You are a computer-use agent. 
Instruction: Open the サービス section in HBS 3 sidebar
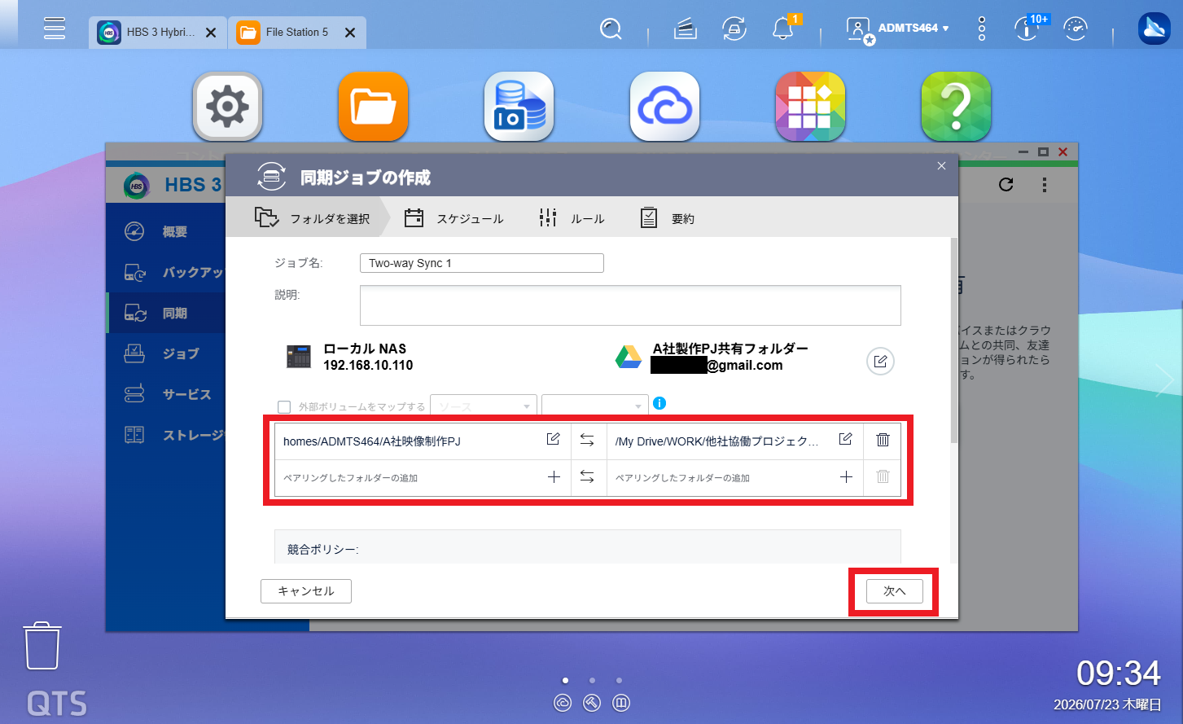click(166, 394)
